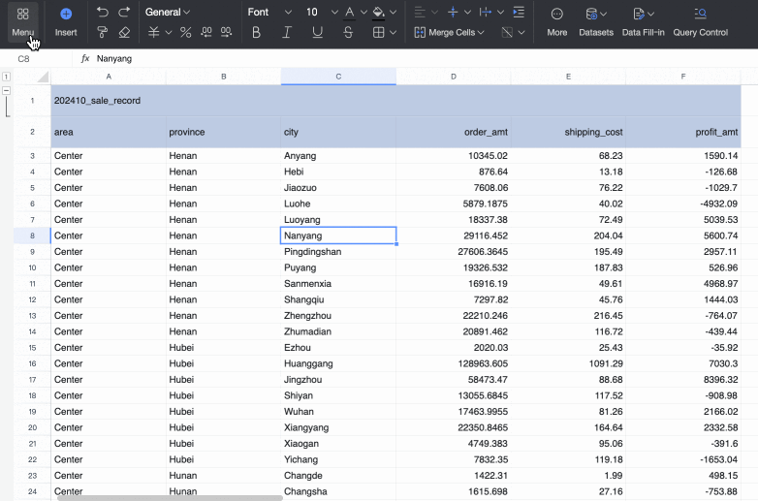Toggle bold formatting

pos(256,33)
